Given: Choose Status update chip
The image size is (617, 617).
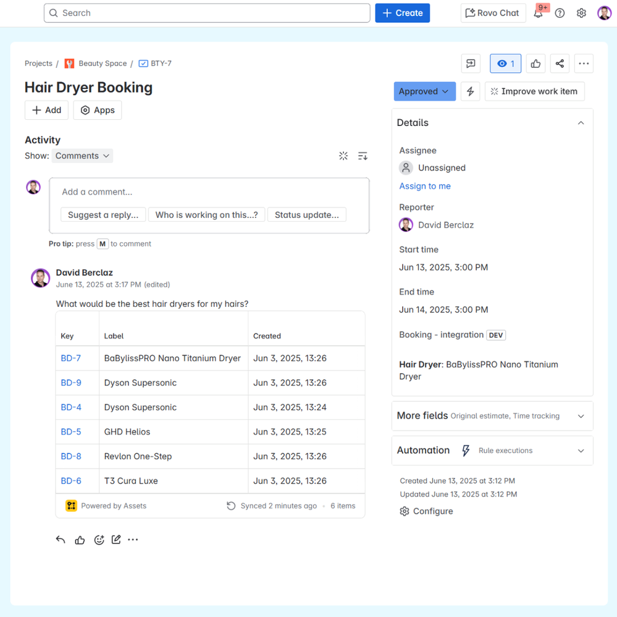Looking at the screenshot, I should [x=306, y=215].
